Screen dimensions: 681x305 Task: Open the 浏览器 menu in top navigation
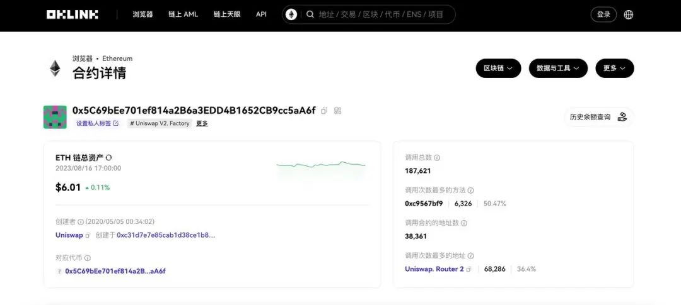tap(143, 14)
